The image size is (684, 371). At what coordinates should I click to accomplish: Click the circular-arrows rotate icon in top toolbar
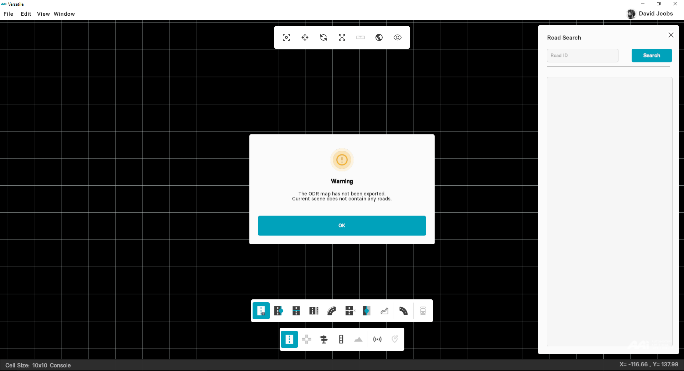pyautogui.click(x=323, y=37)
